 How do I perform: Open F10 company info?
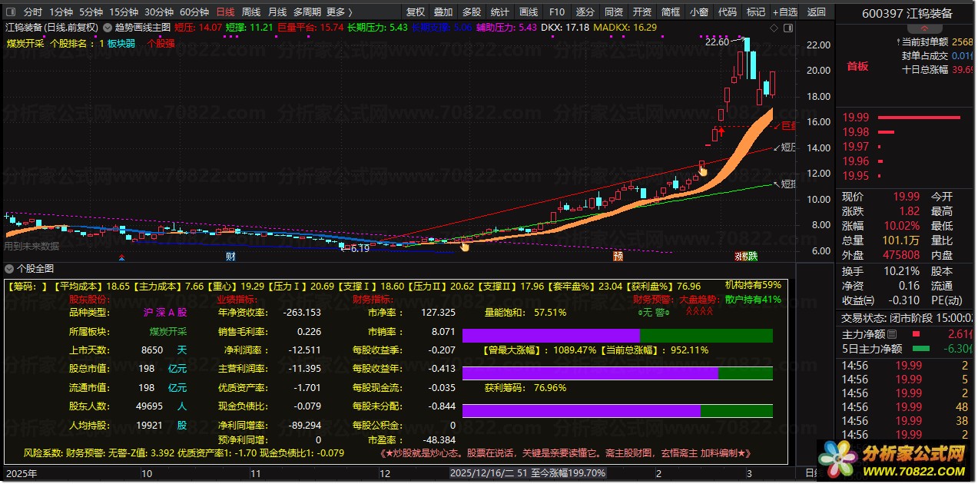click(557, 12)
